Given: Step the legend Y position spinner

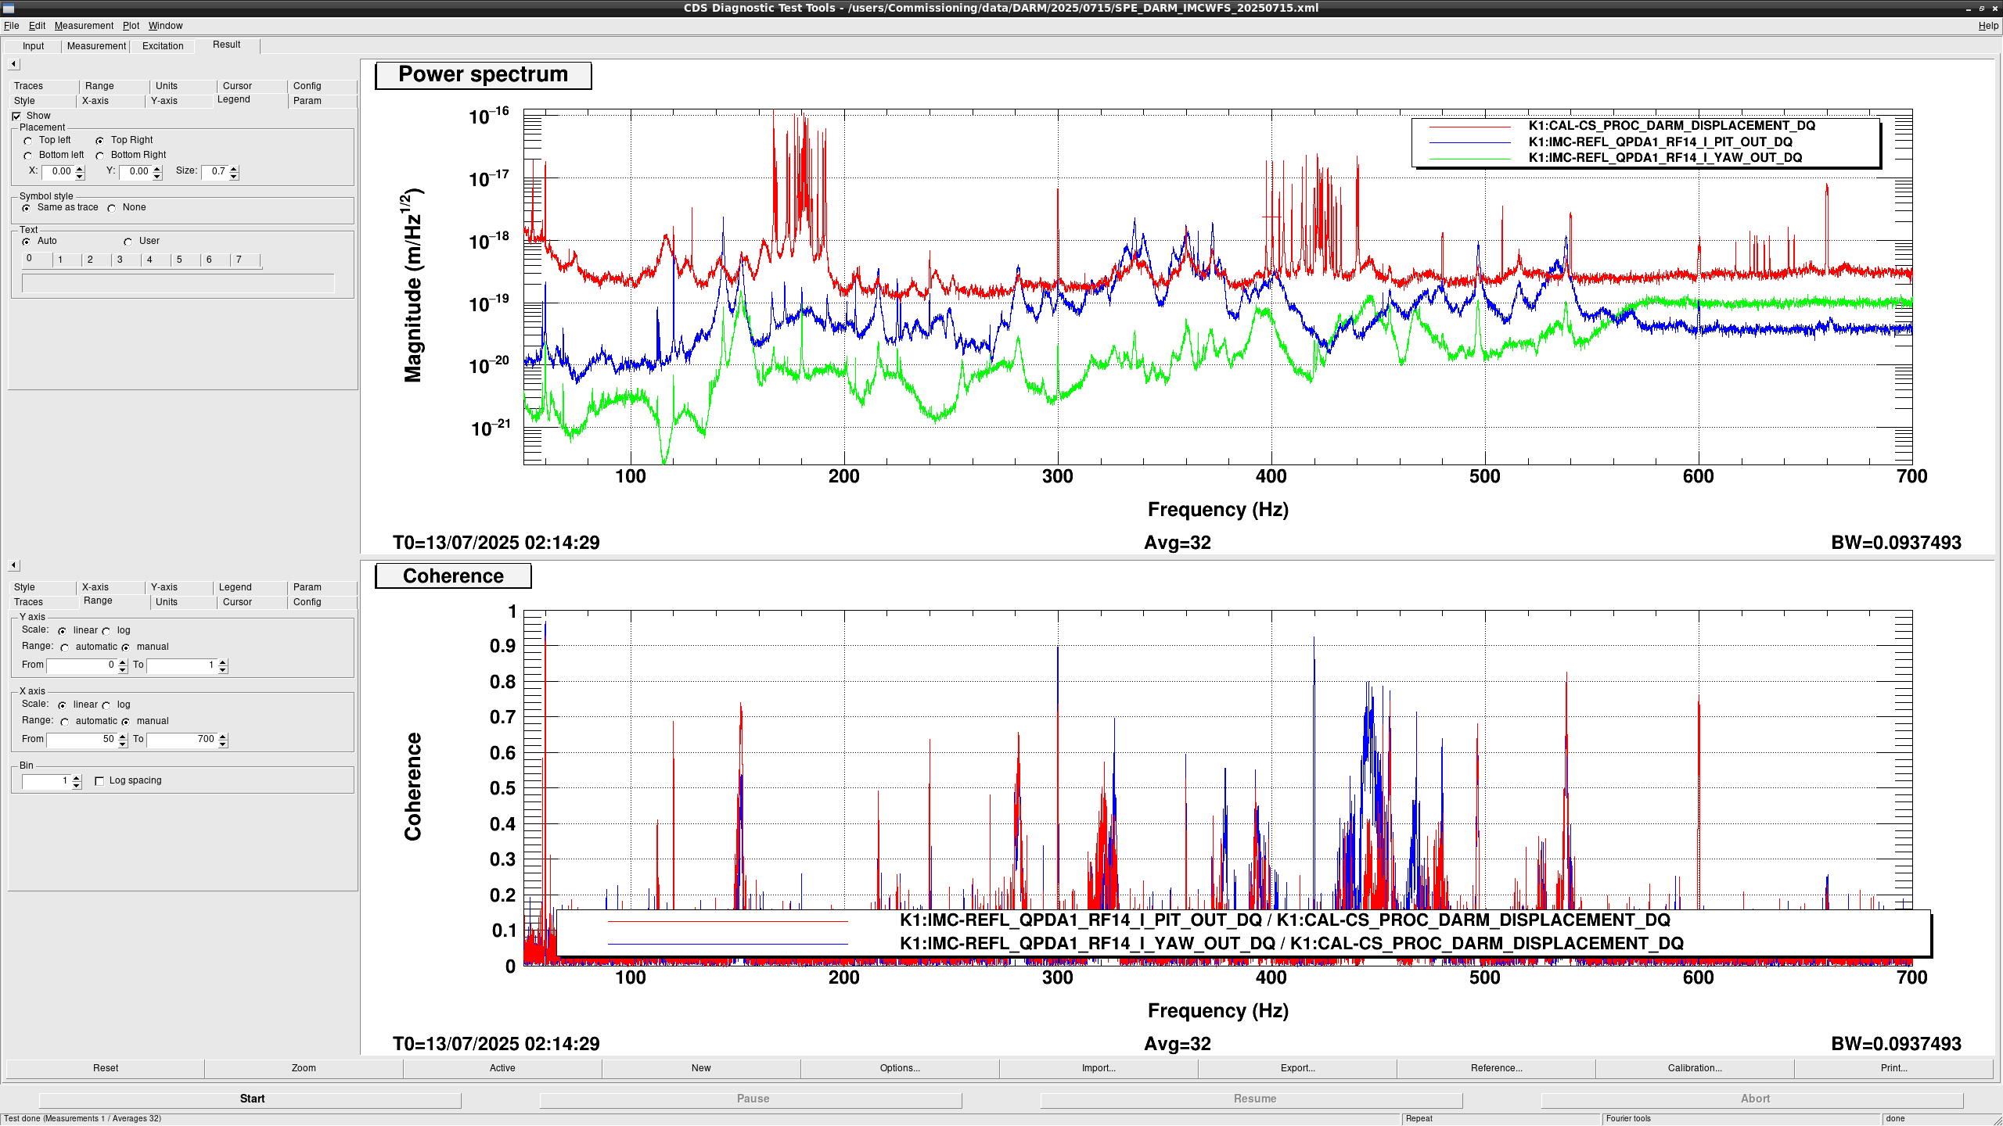Looking at the screenshot, I should point(157,172).
